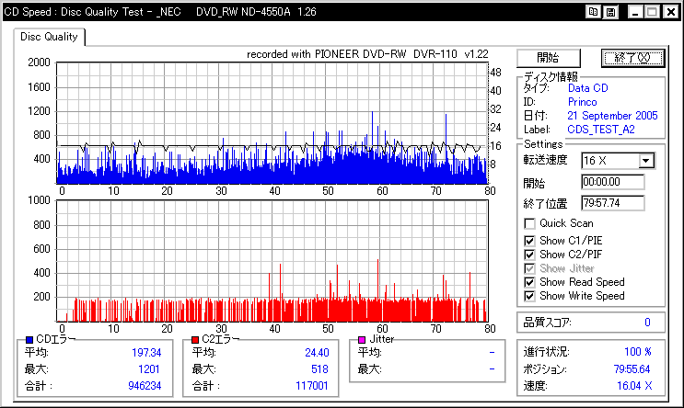The height and width of the screenshot is (408, 684).
Task: Uncheck Show C1/PIE option
Action: click(529, 241)
